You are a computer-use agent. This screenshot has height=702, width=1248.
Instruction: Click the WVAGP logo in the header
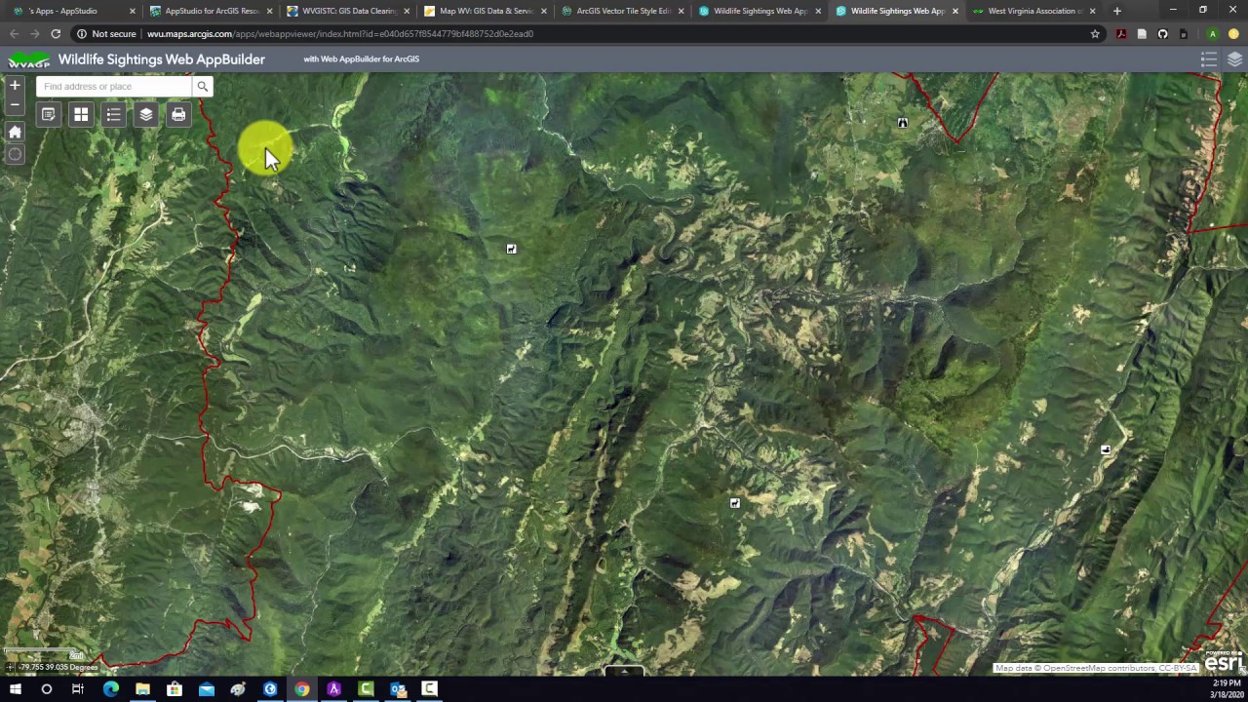click(x=28, y=59)
